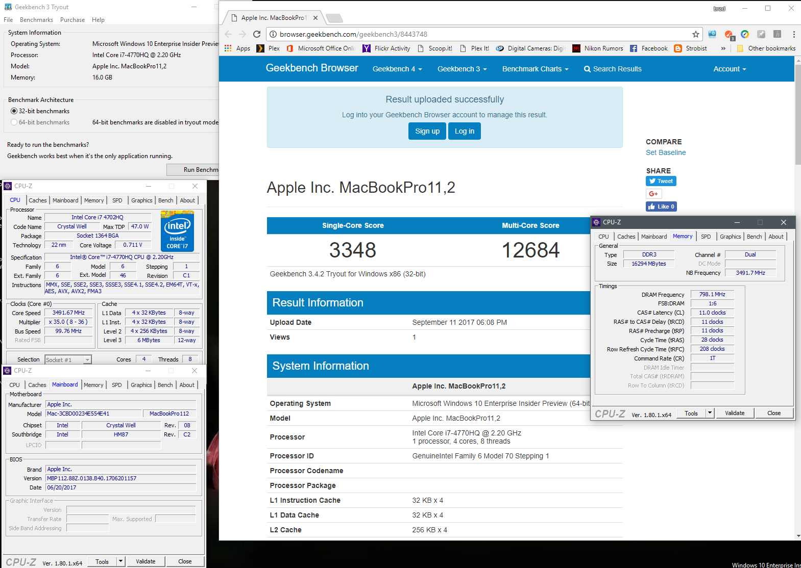
Task: Open the Flickr Activity bookmark
Action: [386, 48]
